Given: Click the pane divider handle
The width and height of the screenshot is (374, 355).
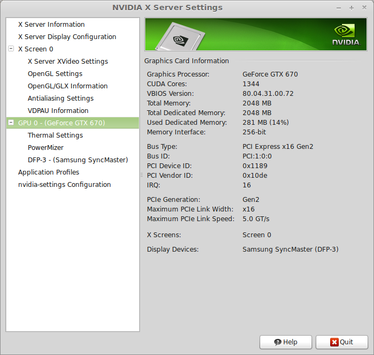Looking at the screenshot, I should [x=142, y=175].
